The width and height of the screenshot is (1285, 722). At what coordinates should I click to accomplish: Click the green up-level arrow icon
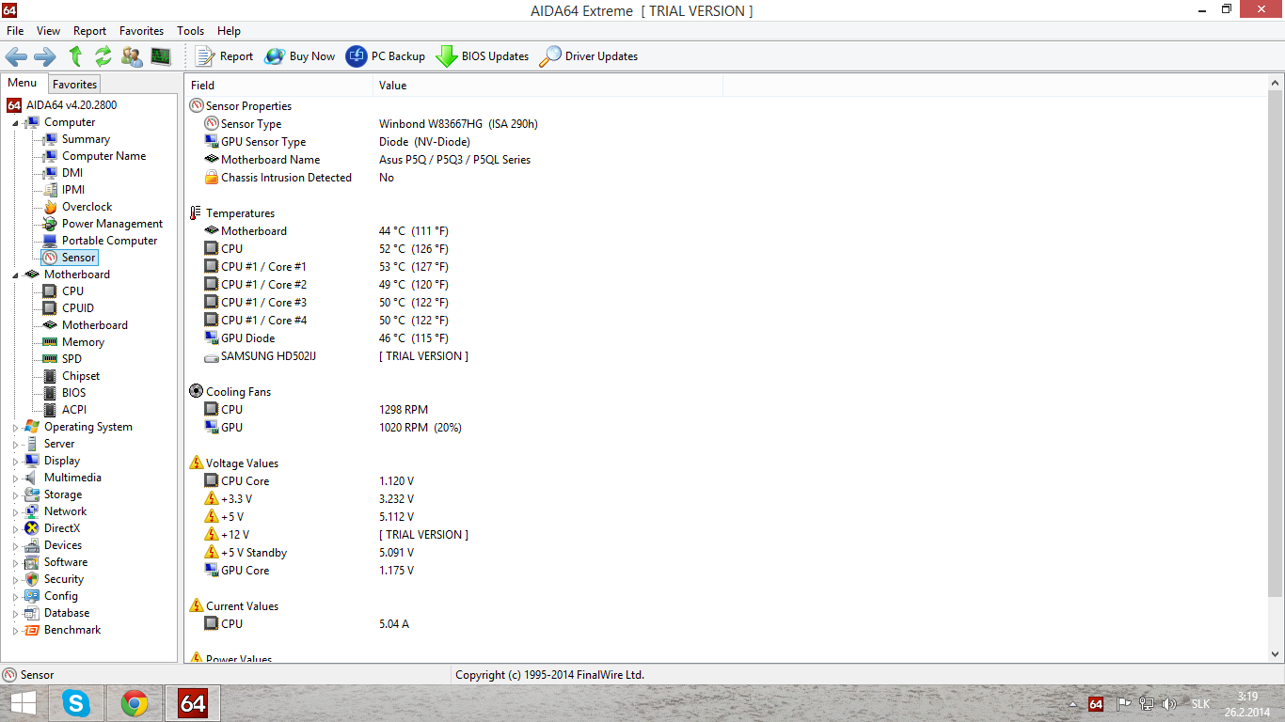[75, 56]
